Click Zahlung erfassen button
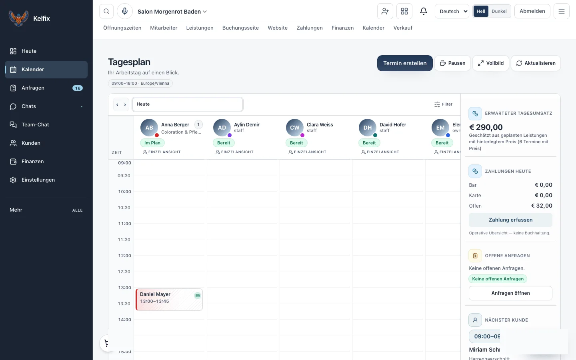 [510, 220]
